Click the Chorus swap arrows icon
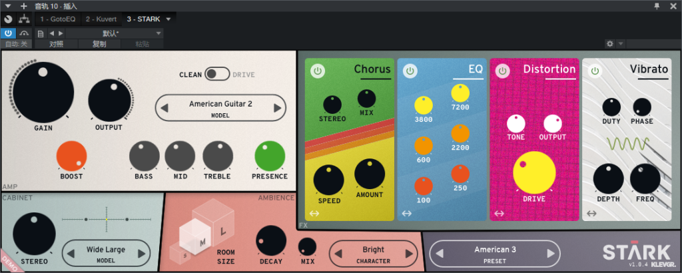The width and height of the screenshot is (682, 273). [x=314, y=214]
